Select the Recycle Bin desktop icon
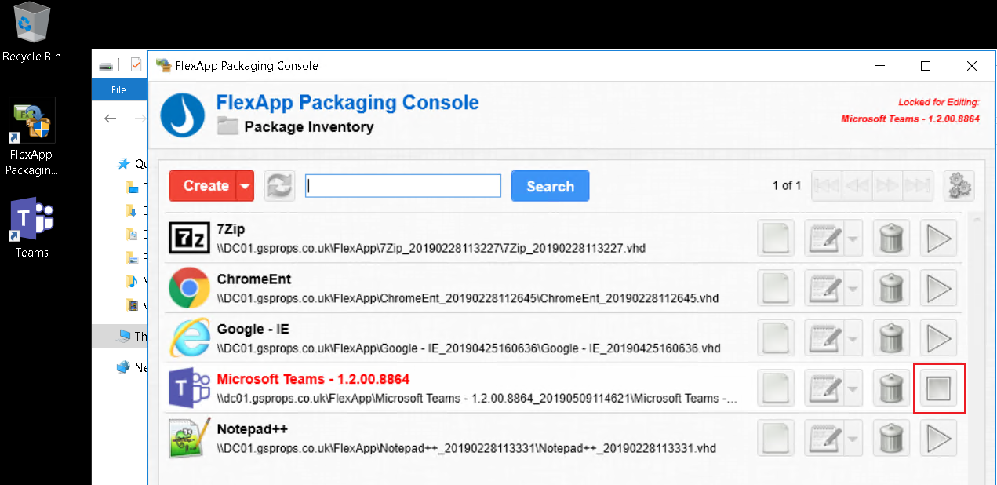 (x=31, y=32)
